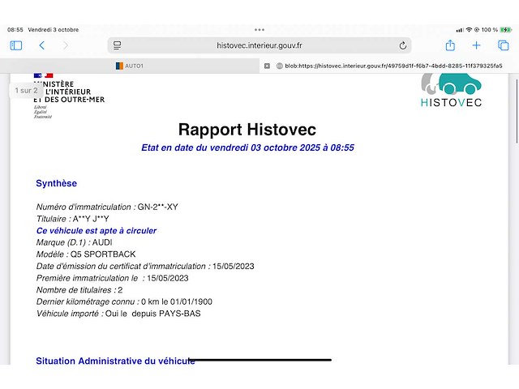Reload the Histovec page
Viewport: 519px width, 389px height.
tap(403, 45)
